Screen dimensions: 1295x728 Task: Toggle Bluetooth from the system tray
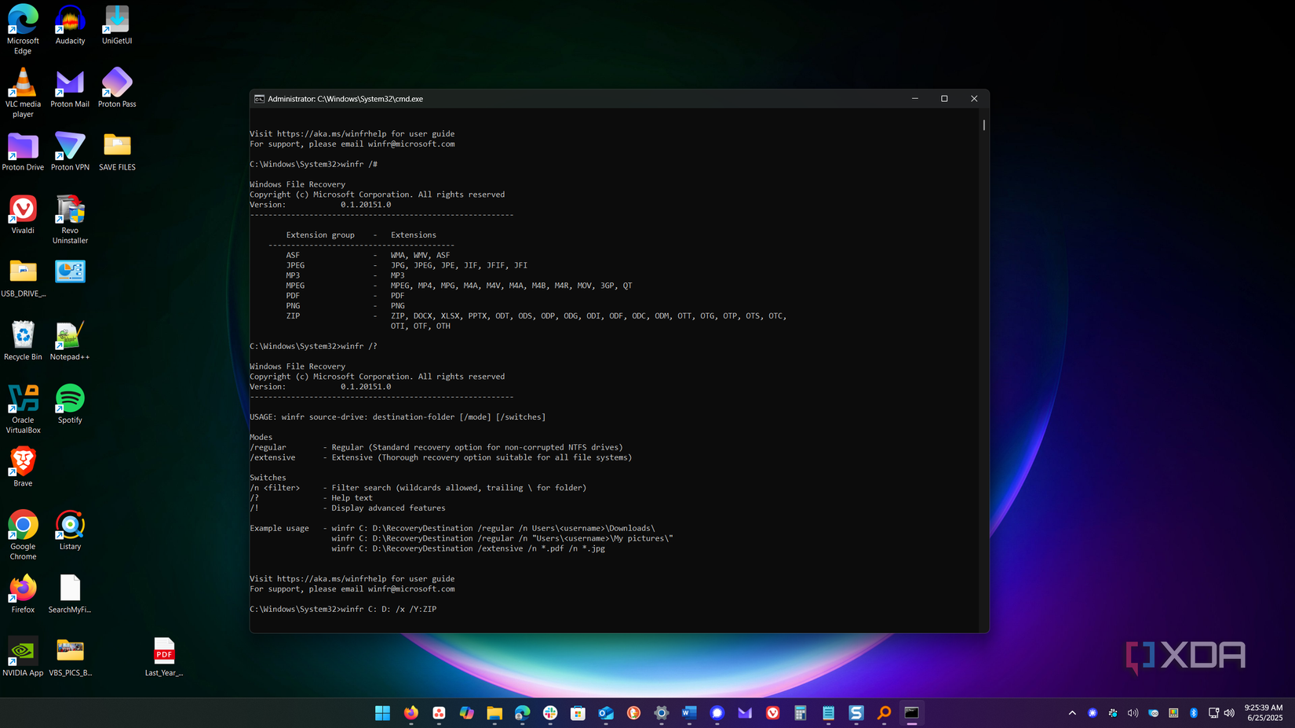(1194, 713)
